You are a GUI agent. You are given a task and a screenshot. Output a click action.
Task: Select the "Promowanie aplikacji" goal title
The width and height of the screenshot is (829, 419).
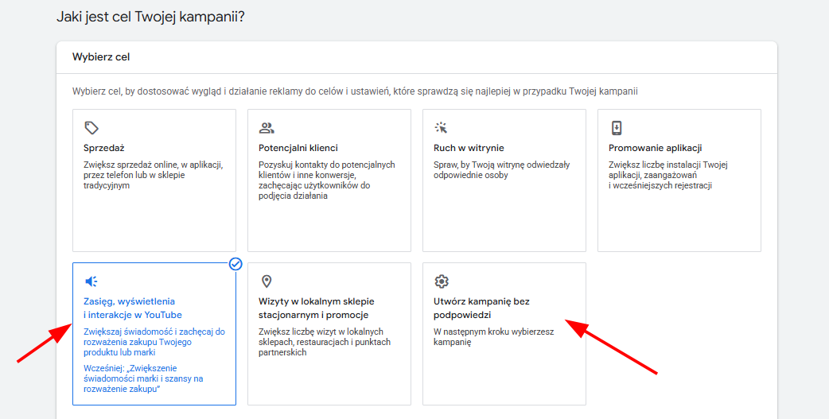(655, 148)
